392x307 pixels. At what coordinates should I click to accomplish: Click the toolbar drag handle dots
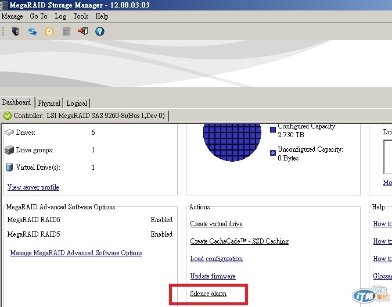[x=3, y=31]
